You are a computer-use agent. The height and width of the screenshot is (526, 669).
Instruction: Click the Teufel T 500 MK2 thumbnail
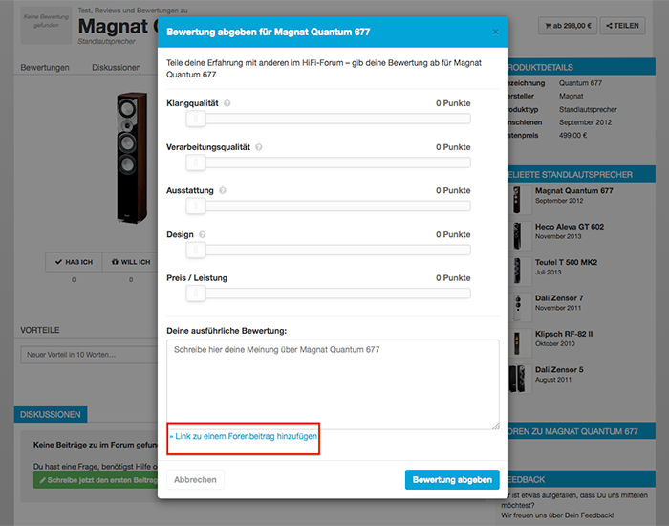tap(518, 272)
